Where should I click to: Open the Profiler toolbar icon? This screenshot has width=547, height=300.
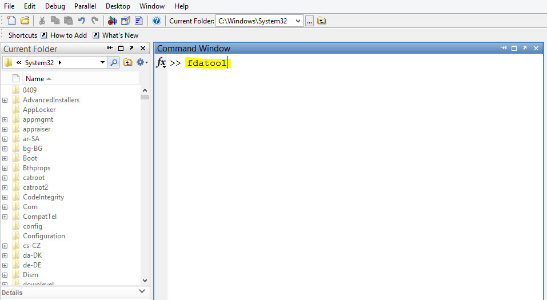[139, 21]
